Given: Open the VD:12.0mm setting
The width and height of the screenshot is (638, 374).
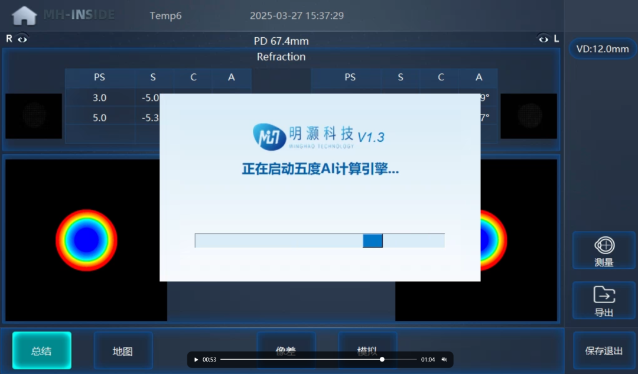Looking at the screenshot, I should [x=603, y=49].
